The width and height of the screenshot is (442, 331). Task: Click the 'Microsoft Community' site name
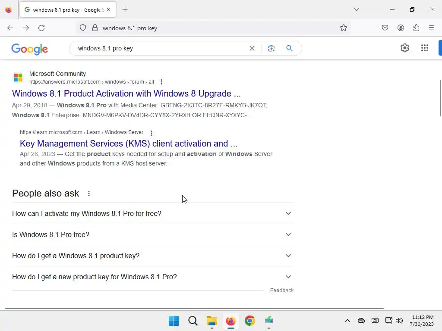pyautogui.click(x=57, y=74)
